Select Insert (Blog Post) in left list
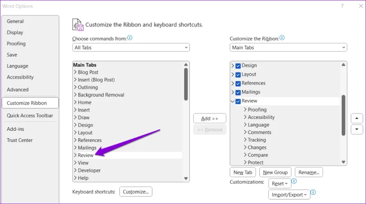366x204 pixels. tap(96, 80)
